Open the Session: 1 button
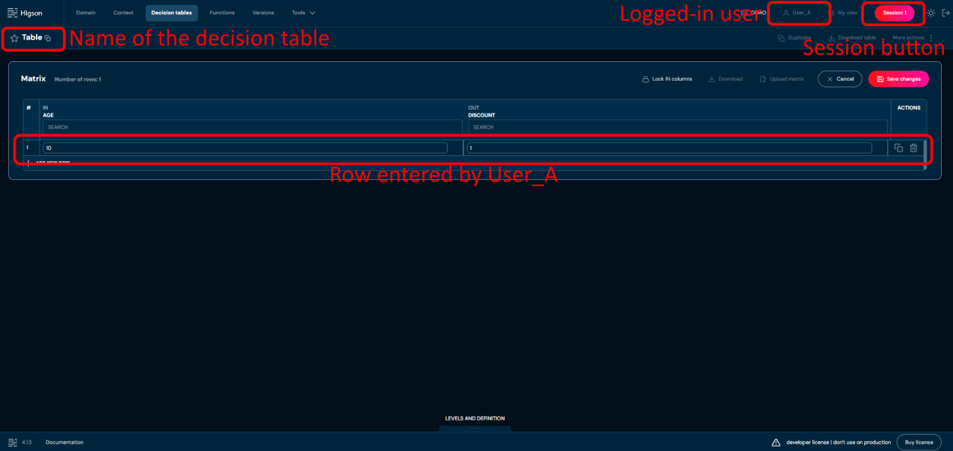The height and width of the screenshot is (451, 953). [x=894, y=13]
